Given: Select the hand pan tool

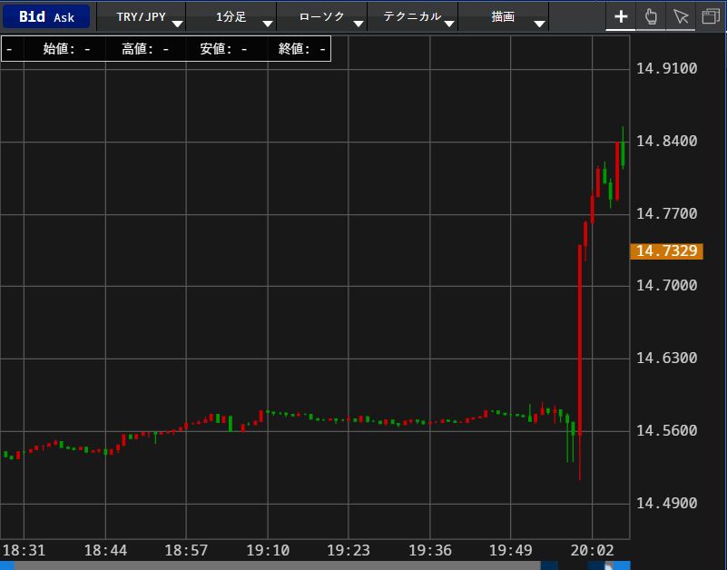Looking at the screenshot, I should (x=651, y=16).
